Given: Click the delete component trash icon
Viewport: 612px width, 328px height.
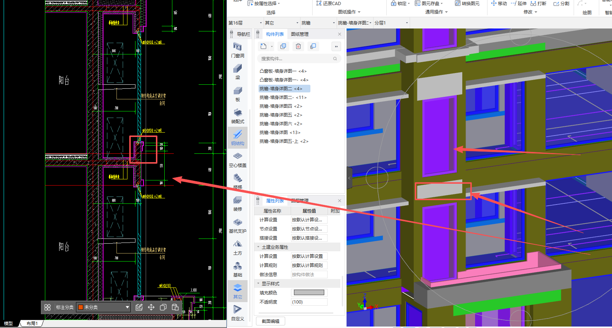Looking at the screenshot, I should (298, 46).
